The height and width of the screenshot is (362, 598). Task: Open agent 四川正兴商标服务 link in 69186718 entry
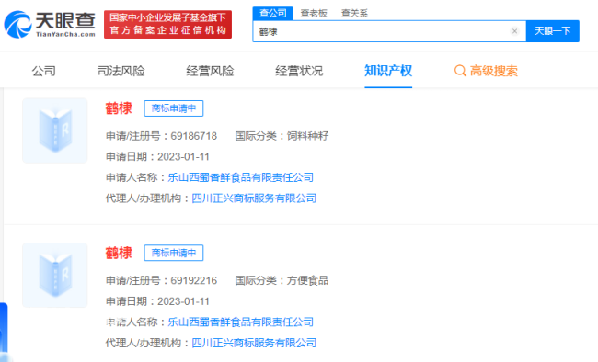click(254, 198)
